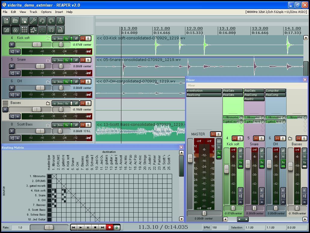Toggle the Basses folder icon in track panel
Image resolution: width=310 pixels, height=233 pixels.
[48, 103]
